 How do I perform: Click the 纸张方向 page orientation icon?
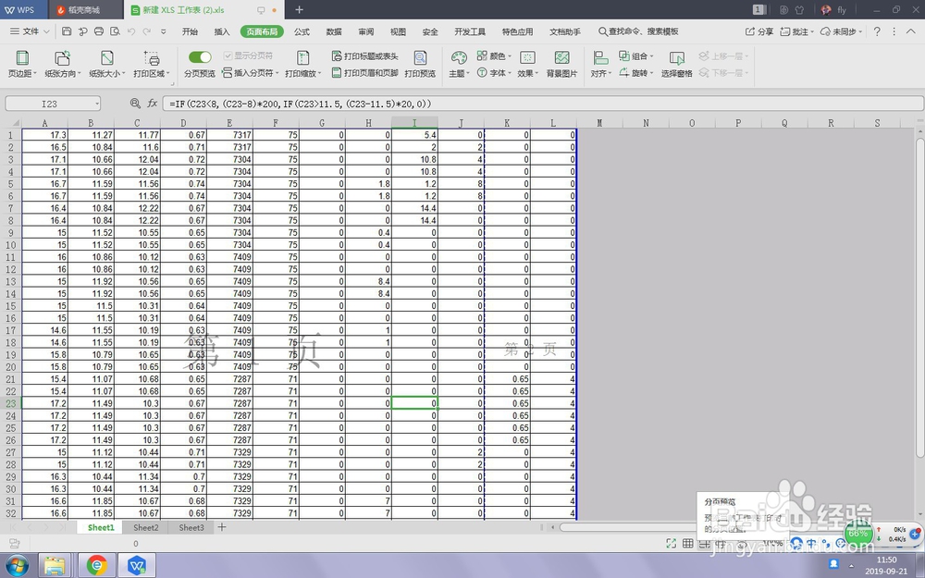click(62, 57)
